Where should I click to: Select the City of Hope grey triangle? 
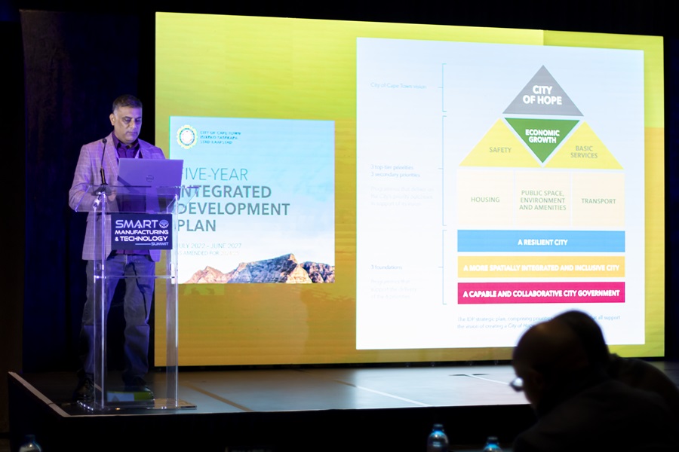pyautogui.click(x=542, y=94)
